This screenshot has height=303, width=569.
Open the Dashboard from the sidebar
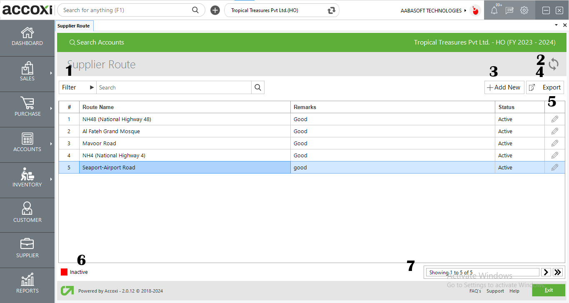pyautogui.click(x=27, y=37)
